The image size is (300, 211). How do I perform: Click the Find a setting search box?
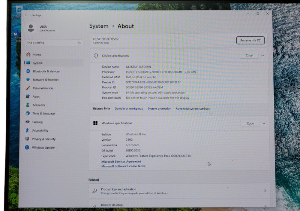(54, 43)
